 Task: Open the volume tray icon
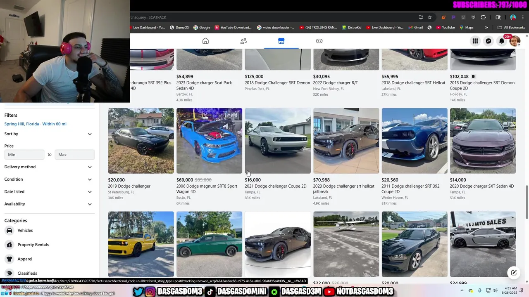[x=495, y=290]
